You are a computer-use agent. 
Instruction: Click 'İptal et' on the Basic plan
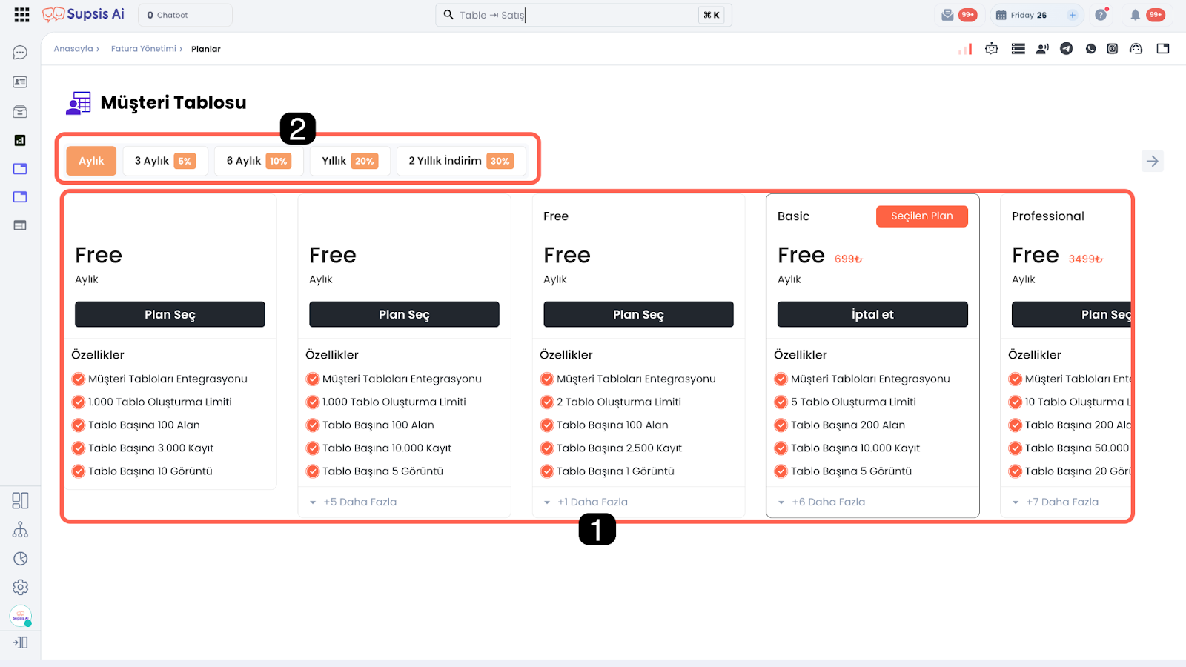tap(872, 314)
